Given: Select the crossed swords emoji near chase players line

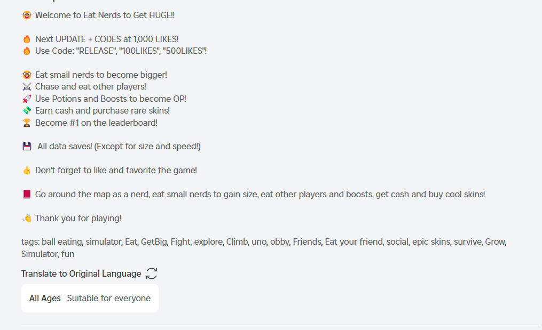Looking at the screenshot, I should [x=26, y=86].
